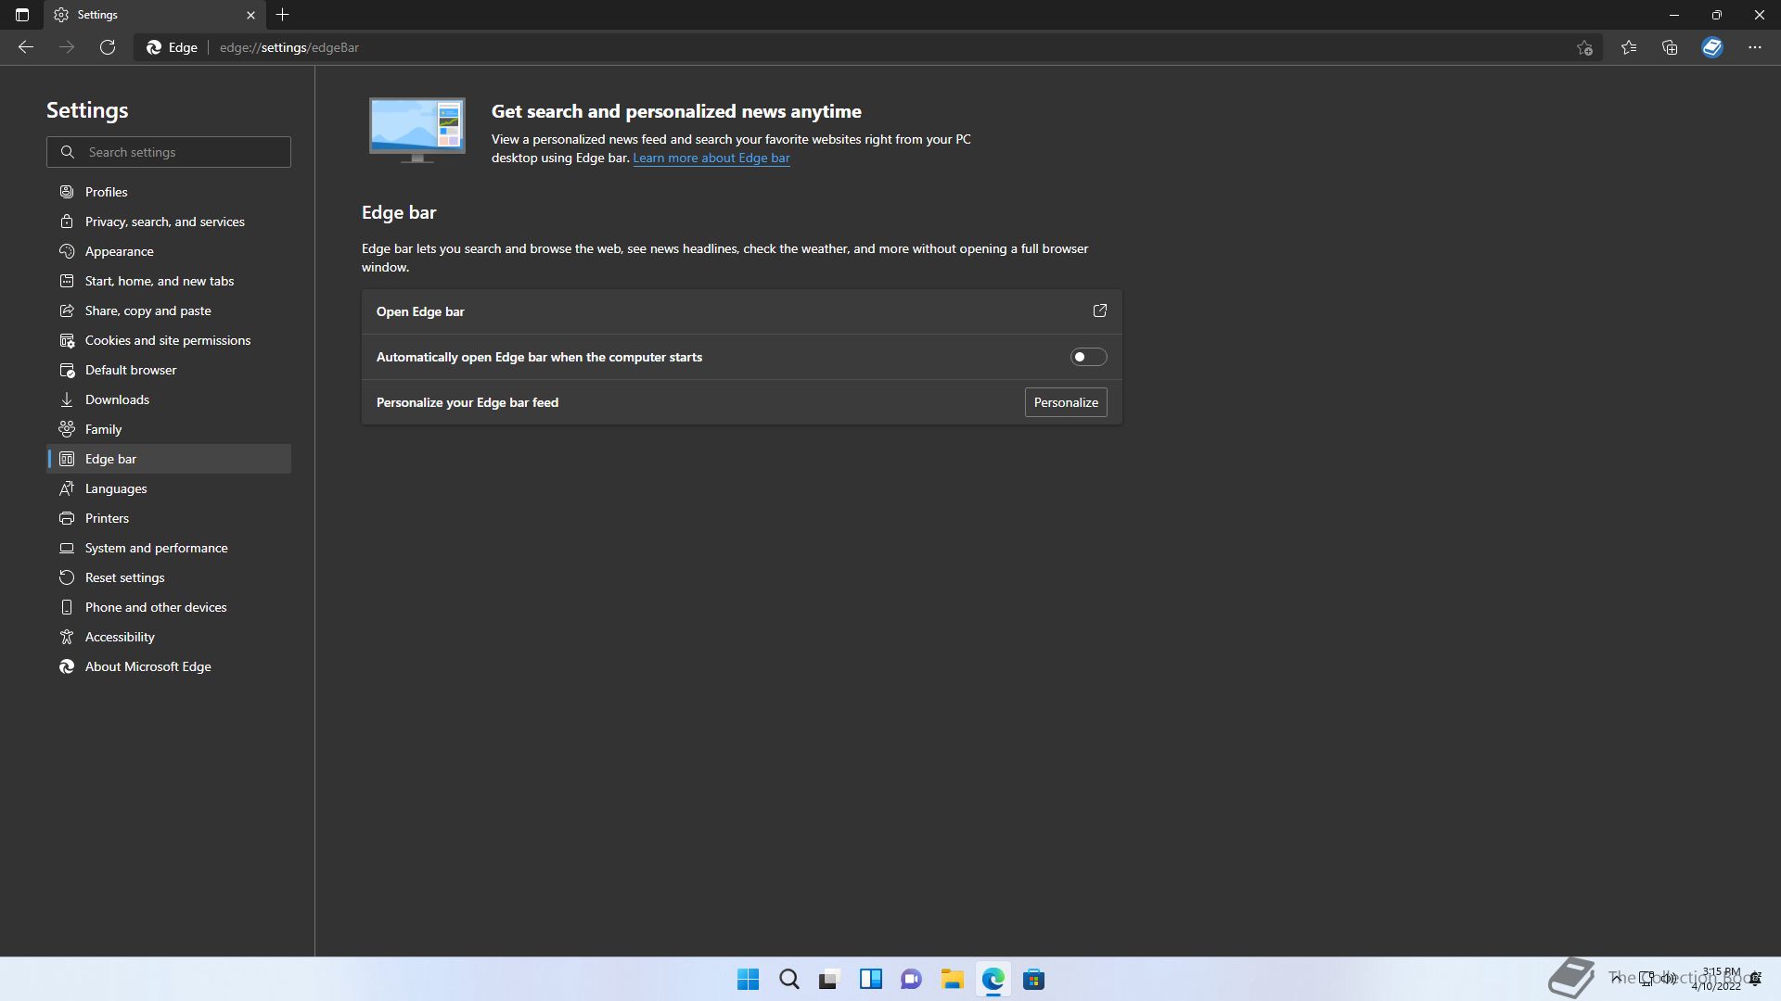
Task: Open Settings and more ellipsis menu
Action: pos(1755,47)
